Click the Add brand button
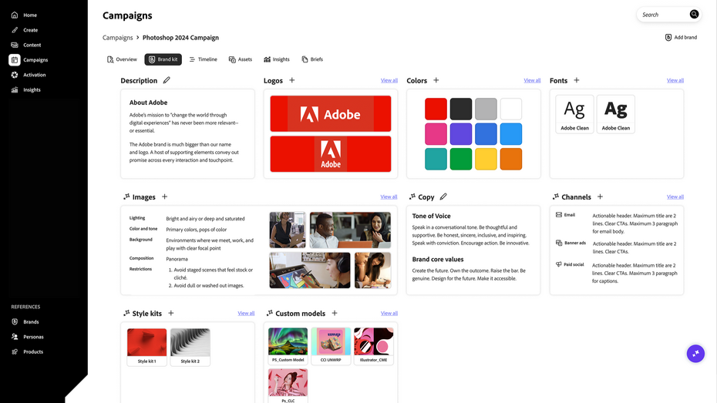Image resolution: width=717 pixels, height=403 pixels. (x=680, y=37)
